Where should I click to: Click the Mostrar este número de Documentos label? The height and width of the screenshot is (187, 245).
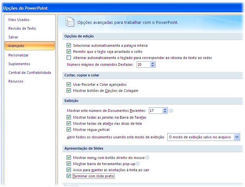click(106, 111)
